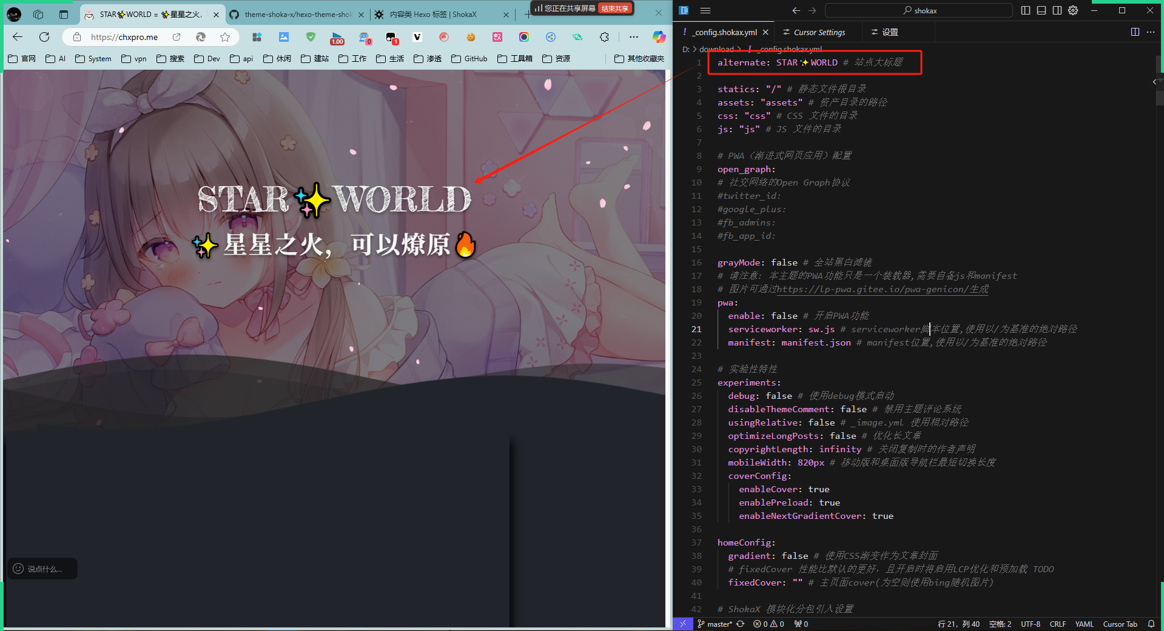Viewport: 1164px width, 631px height.
Task: Click the 空格: 2 indentation setting
Action: click(1000, 624)
